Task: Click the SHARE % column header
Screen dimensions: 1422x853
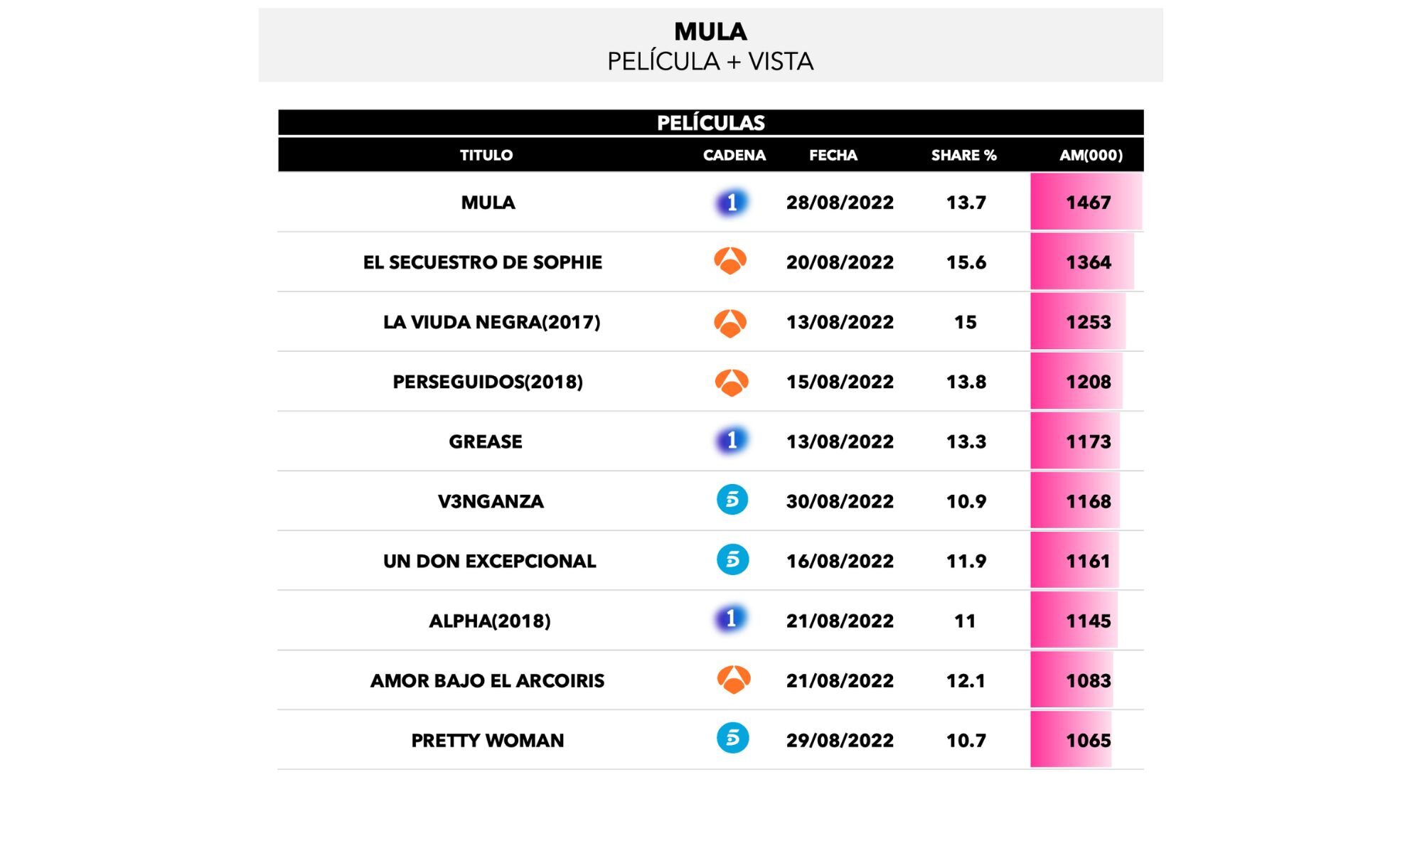Action: (963, 155)
